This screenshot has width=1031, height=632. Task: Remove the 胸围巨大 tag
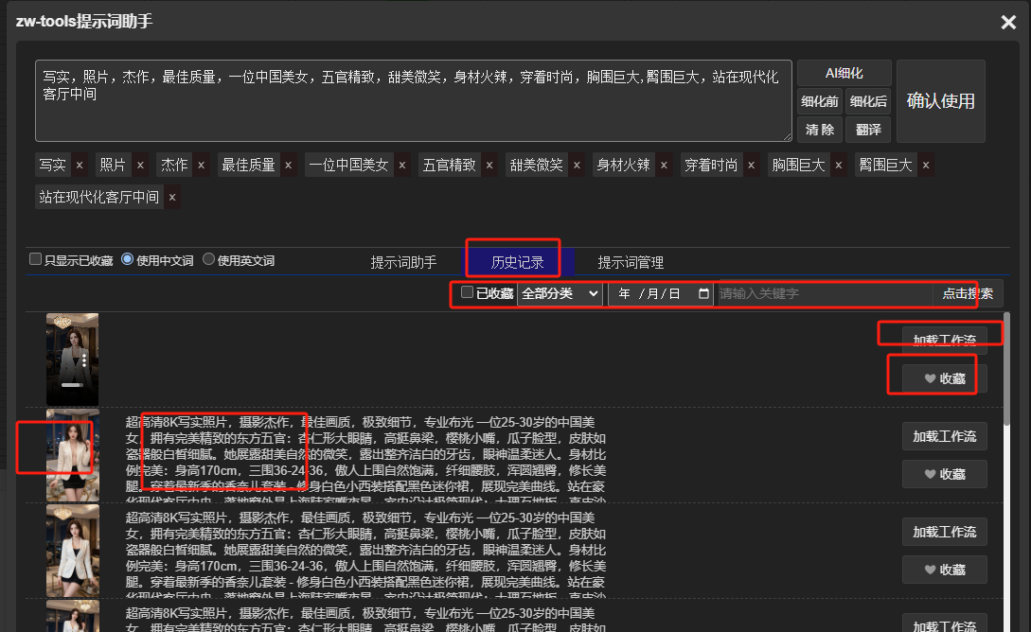point(839,165)
